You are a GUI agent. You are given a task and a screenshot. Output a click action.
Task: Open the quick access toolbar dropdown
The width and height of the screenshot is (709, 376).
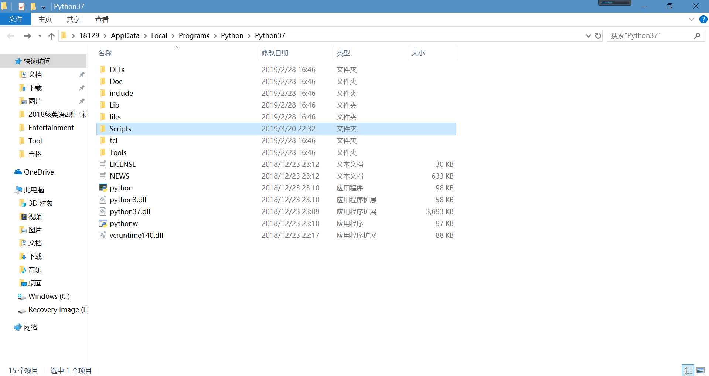tap(43, 7)
